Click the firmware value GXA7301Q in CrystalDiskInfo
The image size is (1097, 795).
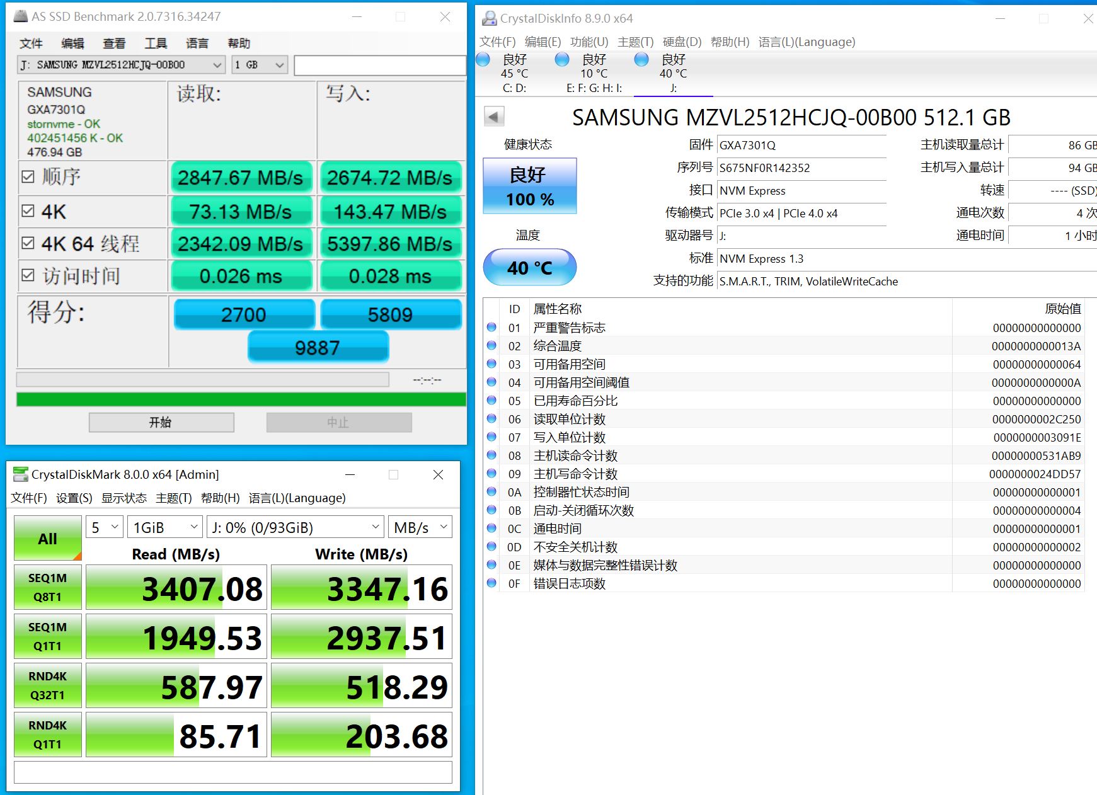tap(801, 145)
